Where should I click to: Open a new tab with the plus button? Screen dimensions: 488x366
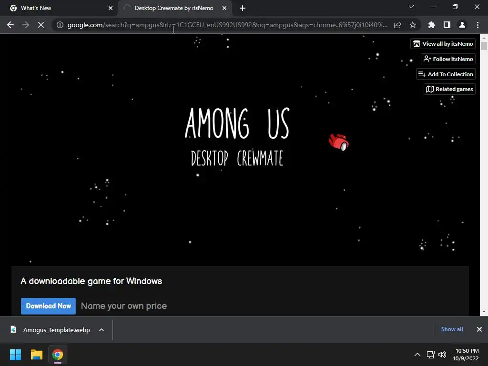pyautogui.click(x=243, y=8)
